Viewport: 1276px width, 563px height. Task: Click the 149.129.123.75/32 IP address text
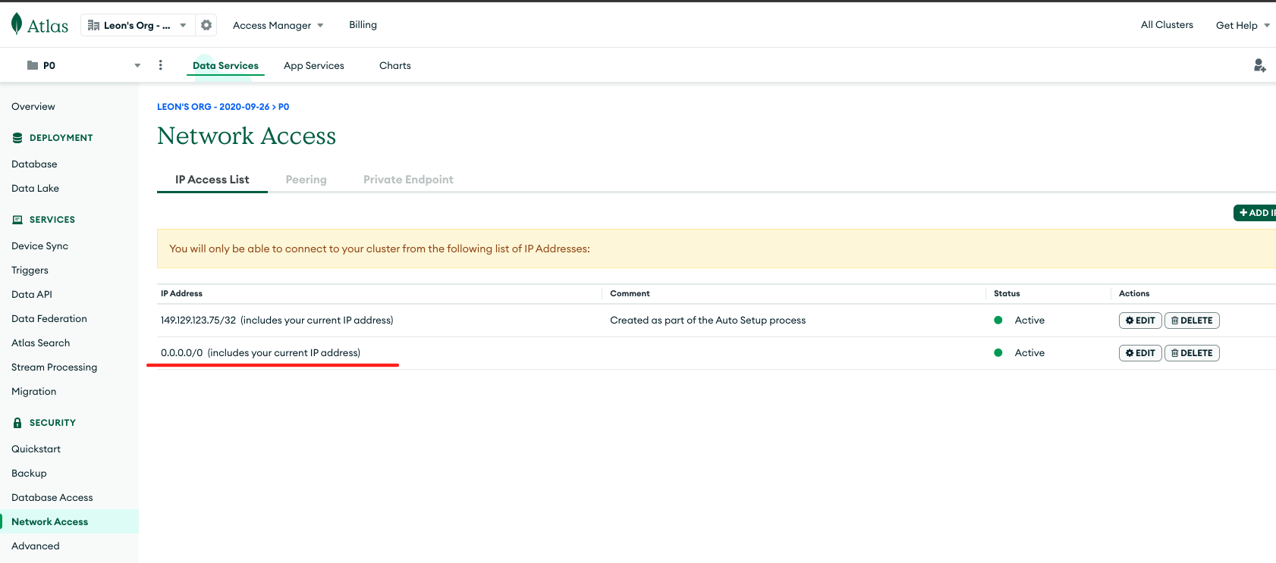(x=198, y=321)
